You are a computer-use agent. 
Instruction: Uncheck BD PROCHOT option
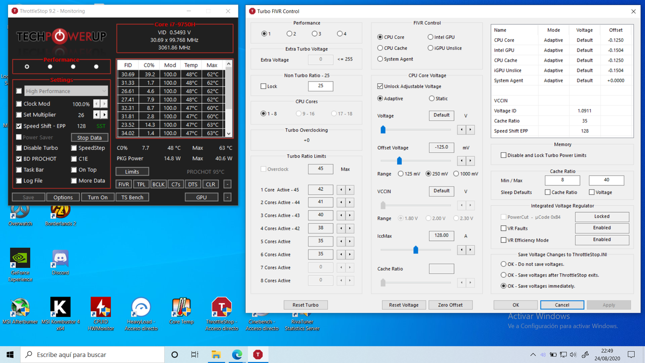(19, 159)
